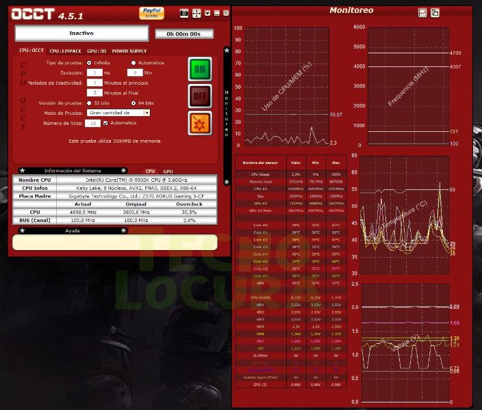Screen dimensions: 482x410
Task: Take a screenshot with the camera icon
Action: [x=183, y=14]
